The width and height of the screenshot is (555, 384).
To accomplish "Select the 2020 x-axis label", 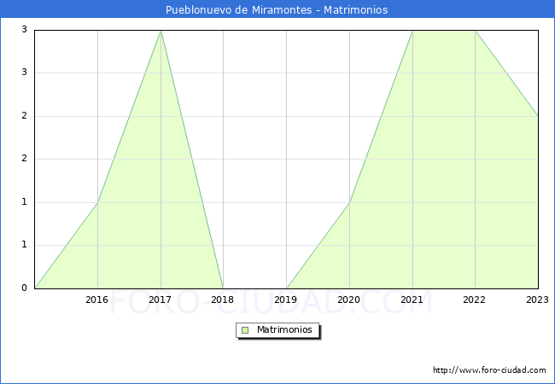I will click(x=348, y=300).
